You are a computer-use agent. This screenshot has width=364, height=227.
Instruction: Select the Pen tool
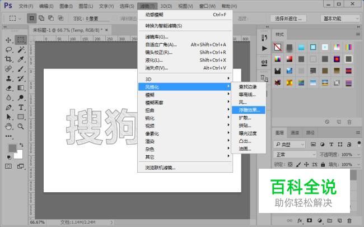8,108
